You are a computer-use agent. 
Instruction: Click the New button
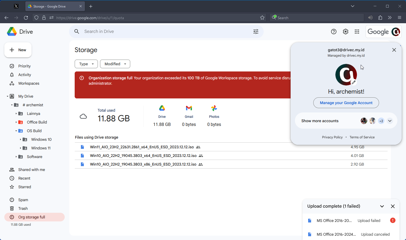pos(18,50)
